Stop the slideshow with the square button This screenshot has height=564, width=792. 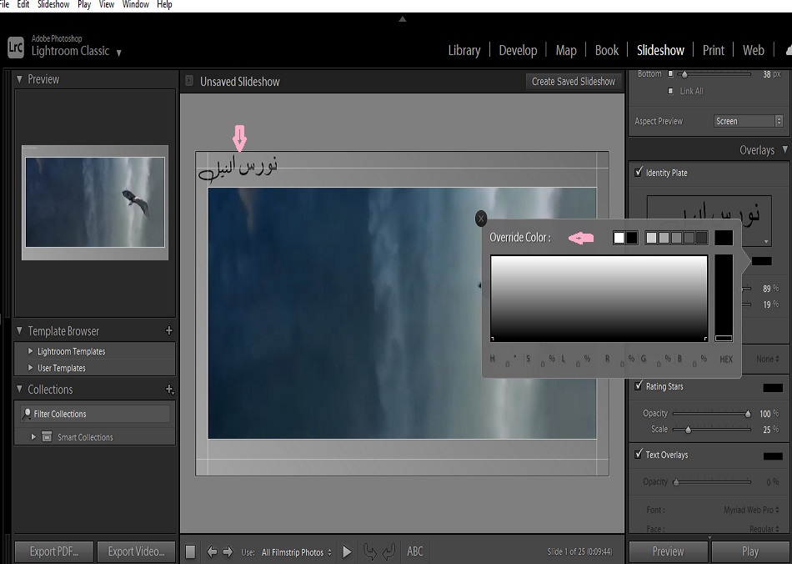(x=190, y=551)
